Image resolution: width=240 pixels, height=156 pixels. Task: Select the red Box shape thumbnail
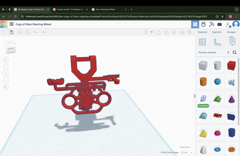(x=231, y=65)
